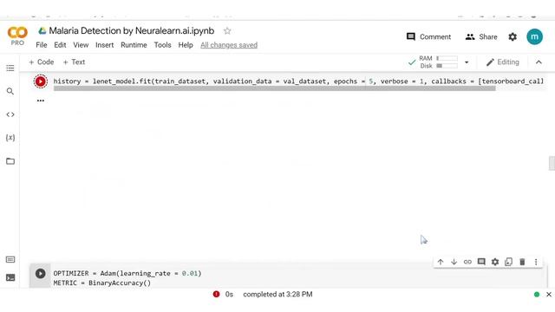Copy link to the cell
This screenshot has height=312, width=555.
[x=467, y=262]
